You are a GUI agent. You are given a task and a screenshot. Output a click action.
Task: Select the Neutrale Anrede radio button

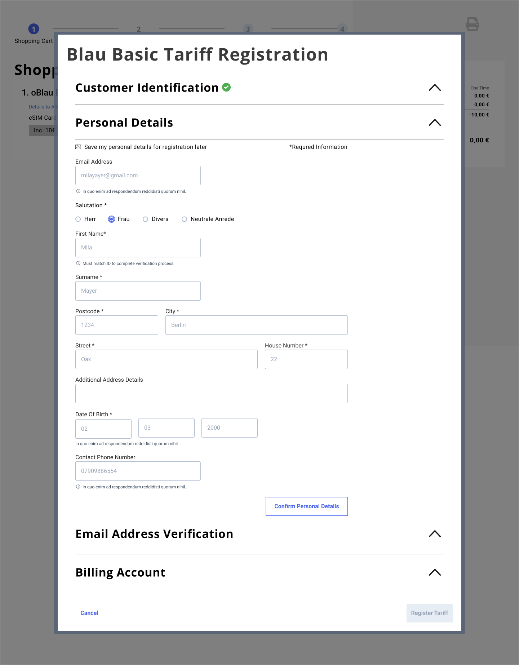point(184,219)
